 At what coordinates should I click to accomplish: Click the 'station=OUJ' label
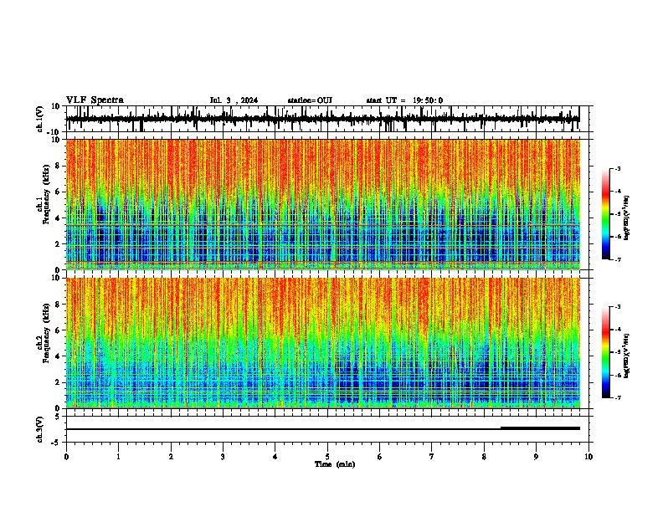(x=310, y=100)
